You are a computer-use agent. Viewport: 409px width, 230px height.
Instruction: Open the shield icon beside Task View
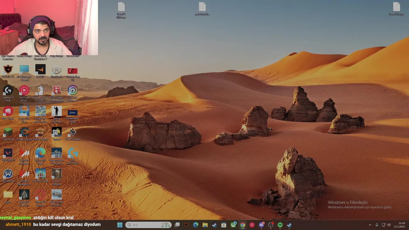[187, 225]
